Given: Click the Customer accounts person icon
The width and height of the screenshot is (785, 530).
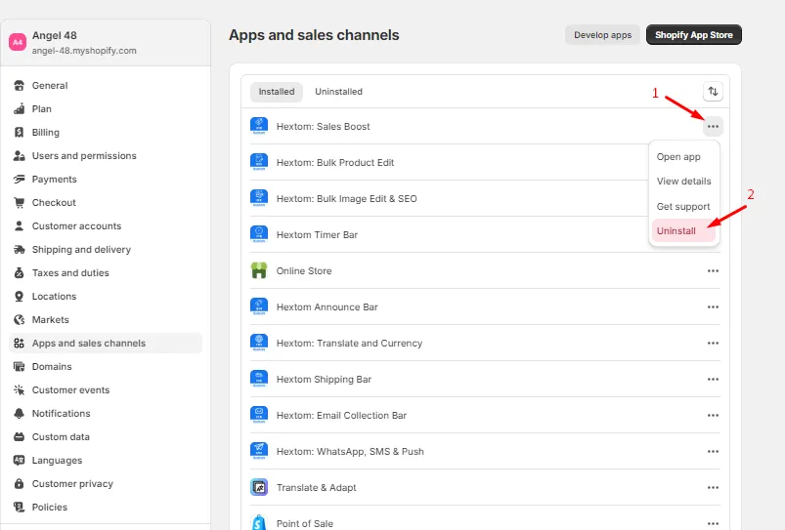Looking at the screenshot, I should [x=19, y=226].
